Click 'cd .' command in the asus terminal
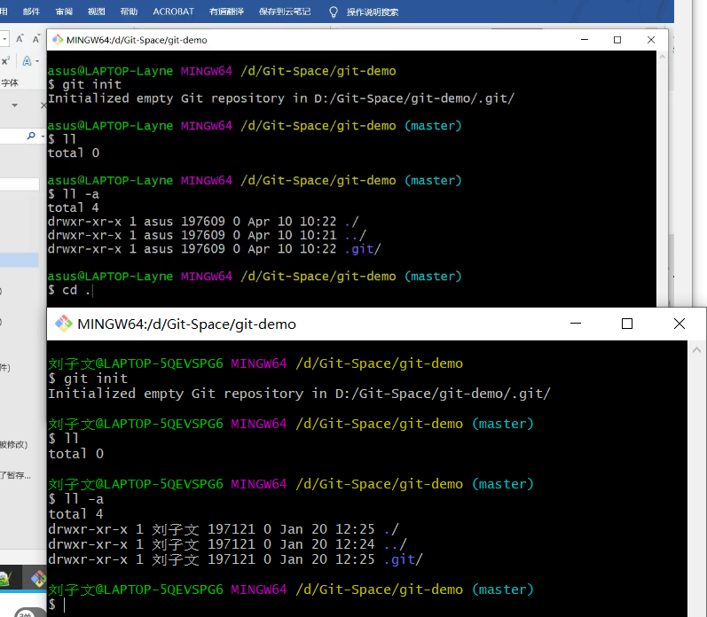707x617 pixels. pyautogui.click(x=76, y=290)
